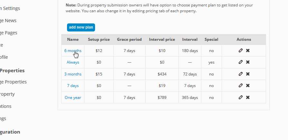Open the 3 months plan link
The width and height of the screenshot is (288, 140).
(x=73, y=74)
